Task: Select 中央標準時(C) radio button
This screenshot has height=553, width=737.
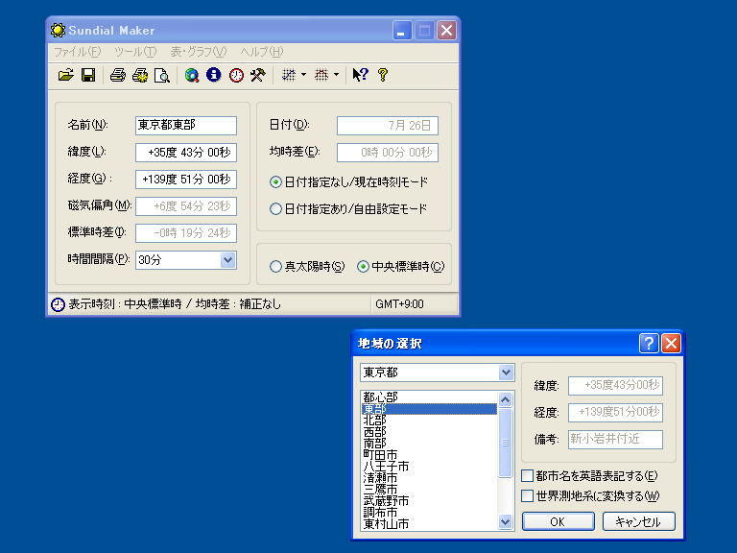Action: 363,267
